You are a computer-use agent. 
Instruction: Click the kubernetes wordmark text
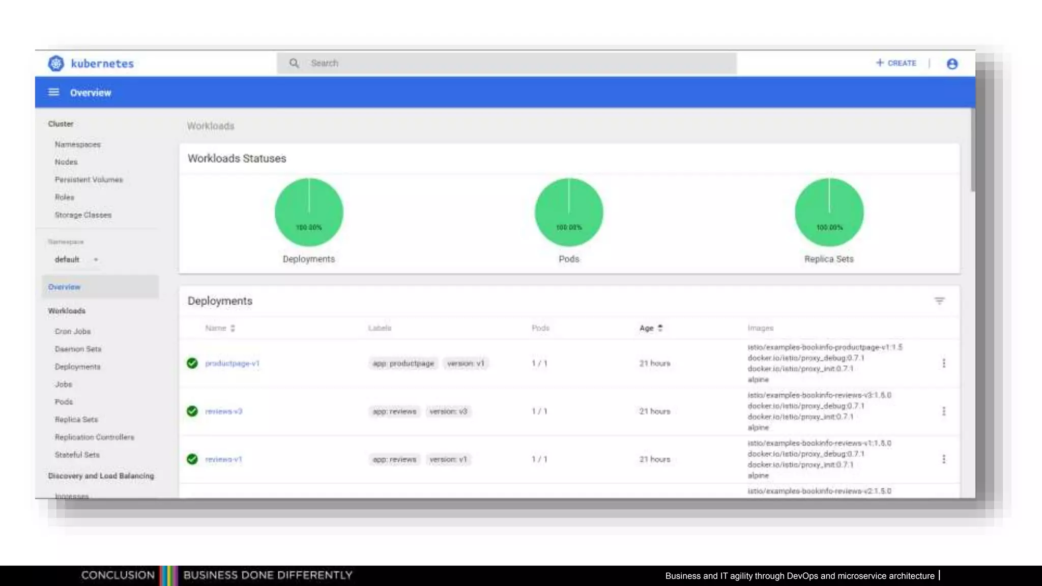click(x=102, y=64)
